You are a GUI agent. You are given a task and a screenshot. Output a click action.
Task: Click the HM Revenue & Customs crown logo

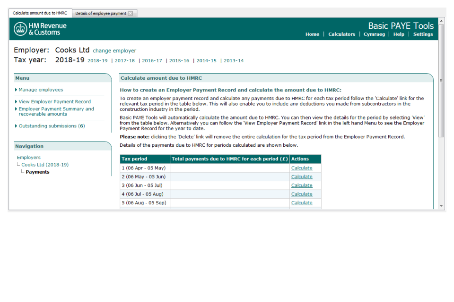click(20, 29)
